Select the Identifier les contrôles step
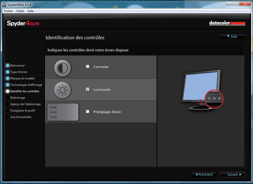This screenshot has height=184, width=253. [x=25, y=91]
